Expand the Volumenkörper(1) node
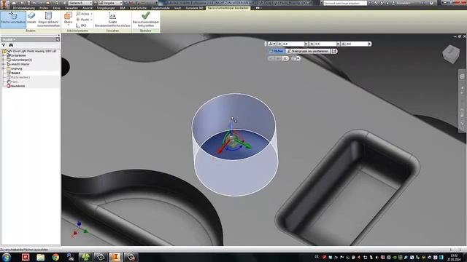This screenshot has height=262, width=467. (4, 60)
